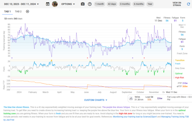Choose the 6 months range chip
192x122 pixels.
point(138,4)
